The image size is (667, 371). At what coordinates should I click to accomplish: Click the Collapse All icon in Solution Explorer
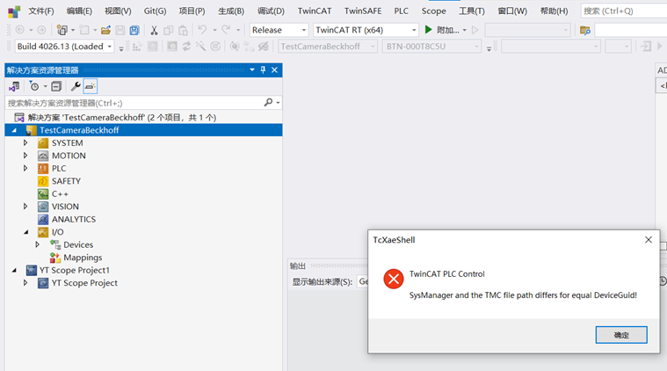tap(56, 86)
